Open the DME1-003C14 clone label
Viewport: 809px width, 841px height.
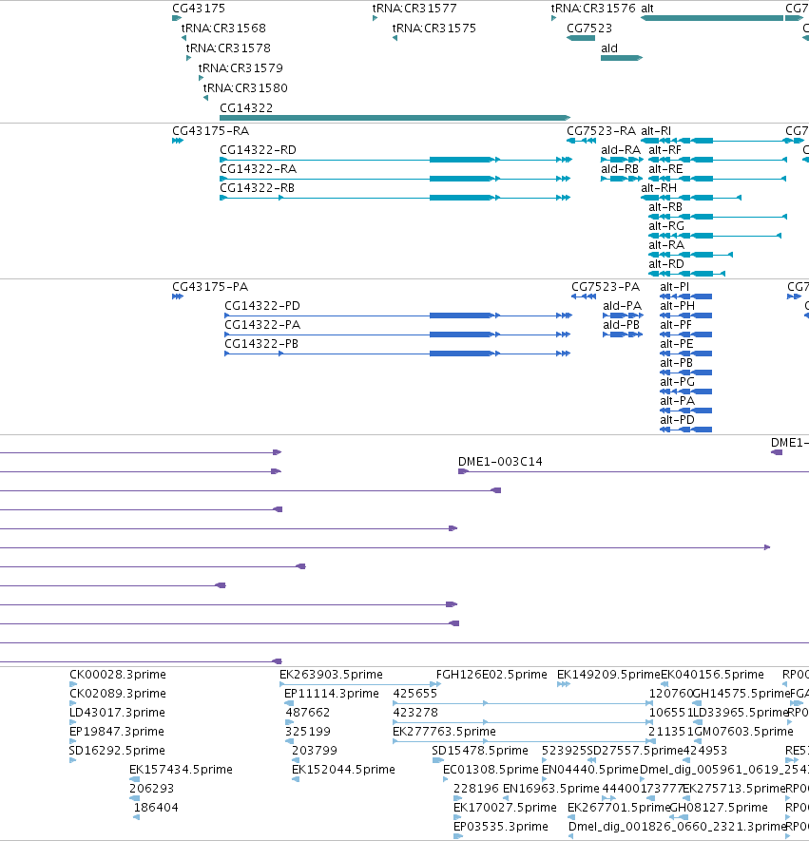point(500,462)
